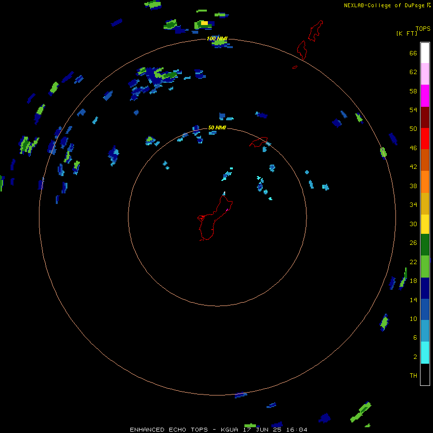This screenshot has width=433, height=433.
Task: Click the legend value 26
Action: [x=413, y=243]
